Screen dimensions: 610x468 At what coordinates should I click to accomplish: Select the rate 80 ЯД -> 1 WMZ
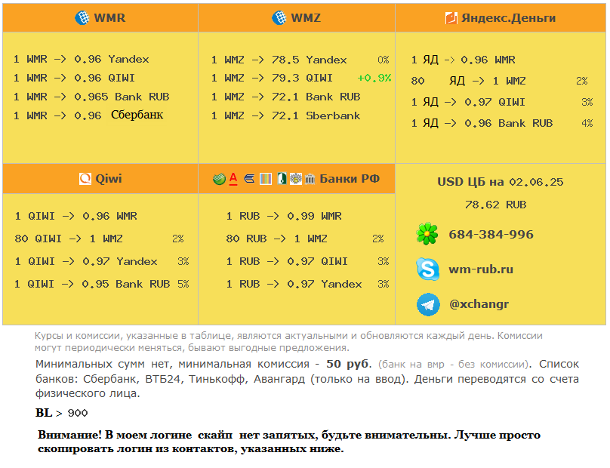pyautogui.click(x=468, y=81)
